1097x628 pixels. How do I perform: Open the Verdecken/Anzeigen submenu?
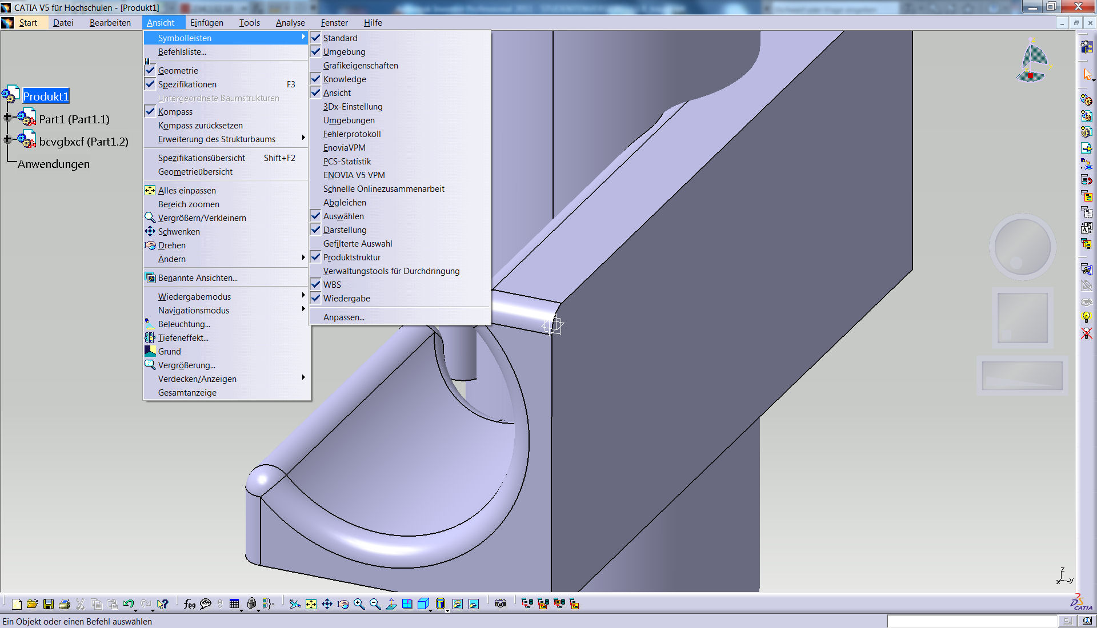226,379
